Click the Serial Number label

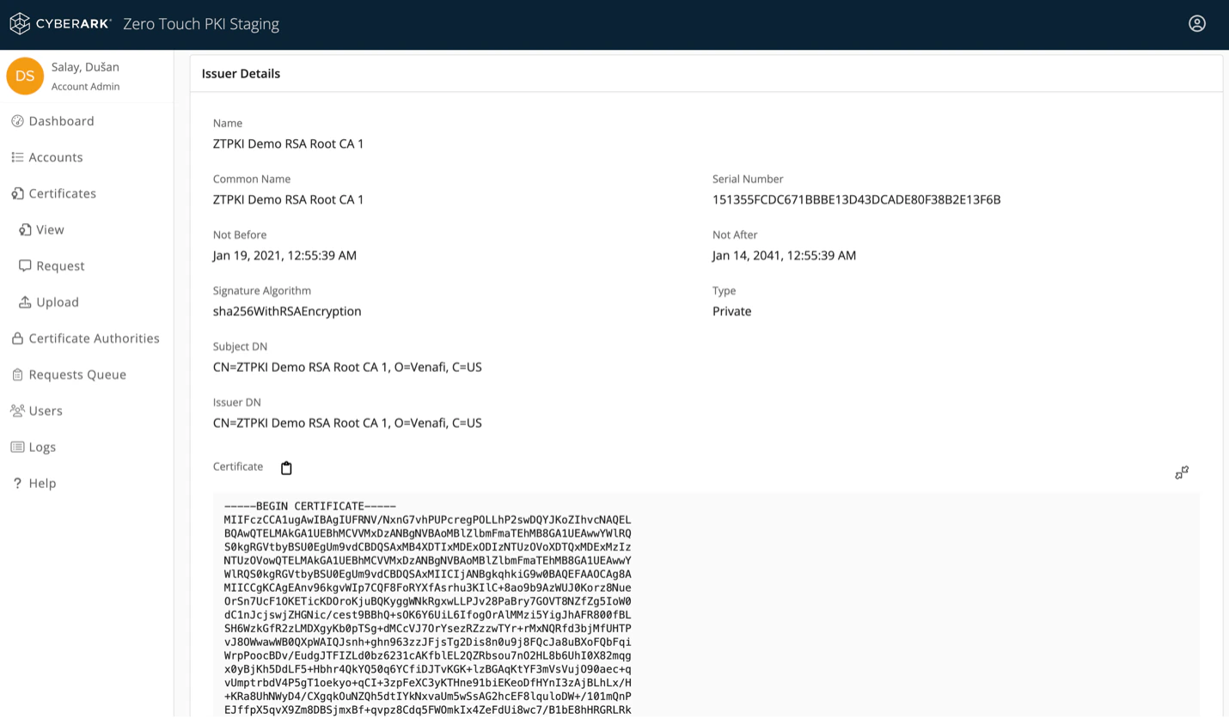pyautogui.click(x=748, y=179)
